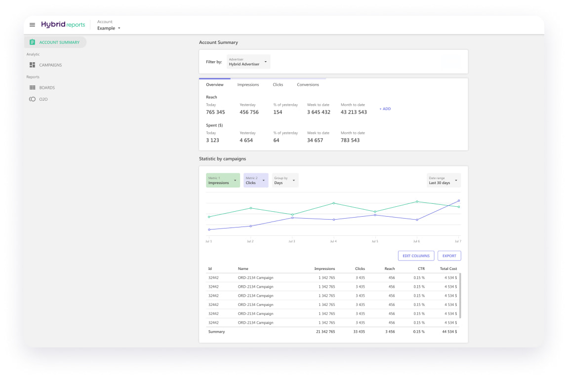
Task: Click the + ADD link
Action: pos(385,109)
